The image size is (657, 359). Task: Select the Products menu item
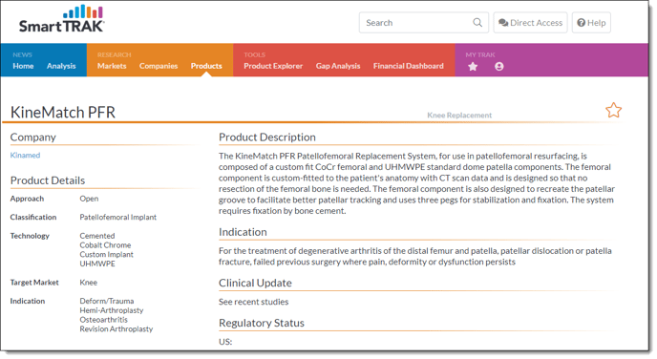206,66
